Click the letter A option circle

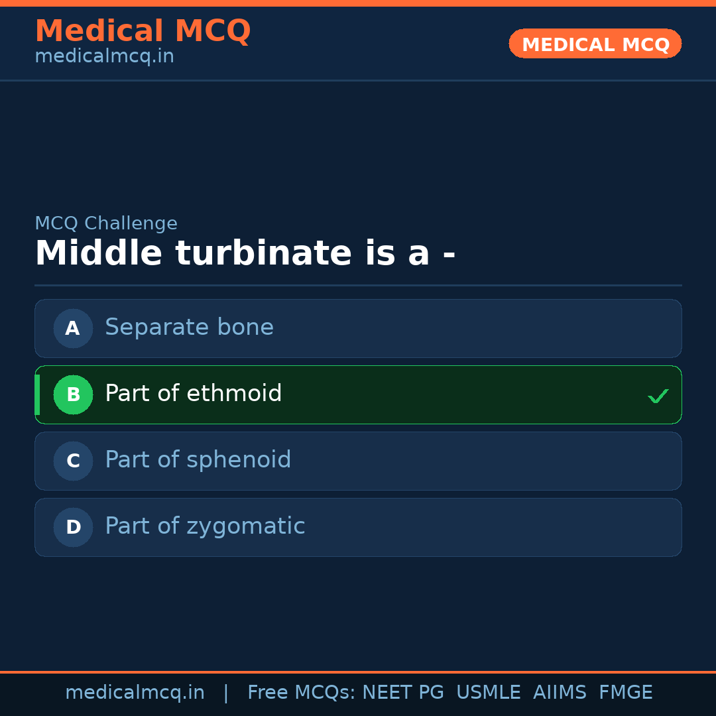[x=73, y=328]
